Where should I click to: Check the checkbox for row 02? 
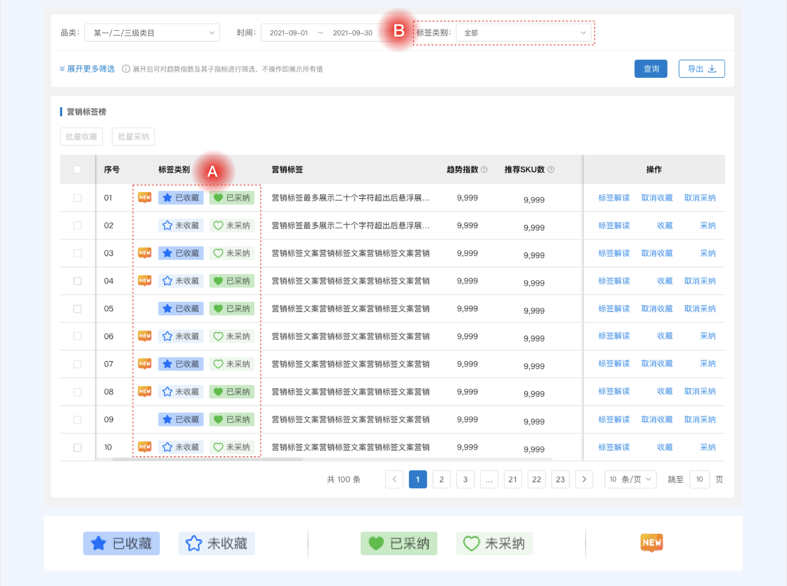point(77,225)
